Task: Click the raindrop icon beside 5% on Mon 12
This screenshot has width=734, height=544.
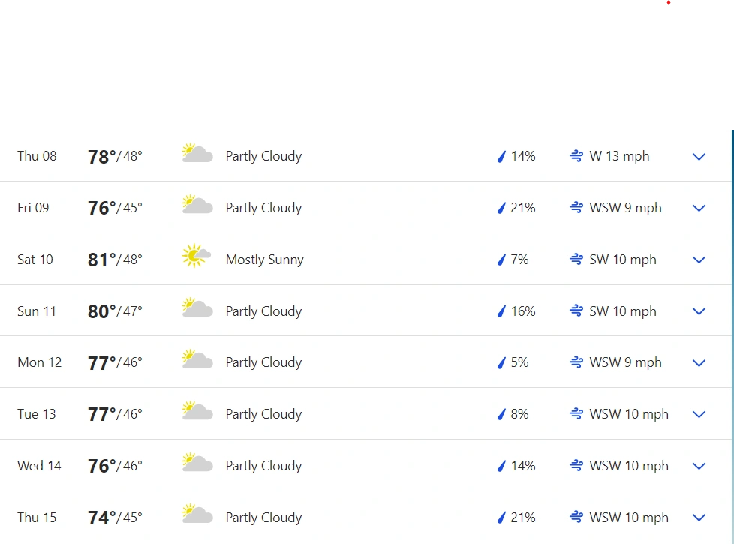Action: click(x=501, y=363)
